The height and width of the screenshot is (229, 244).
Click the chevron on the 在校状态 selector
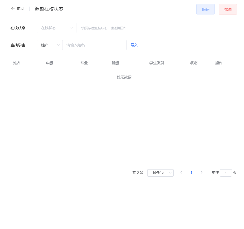(x=72, y=28)
